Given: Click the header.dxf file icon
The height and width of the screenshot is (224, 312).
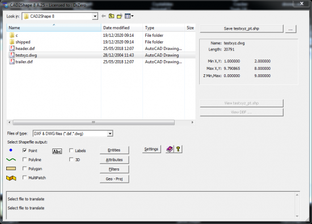Looking at the screenshot, I should pos(12,48).
